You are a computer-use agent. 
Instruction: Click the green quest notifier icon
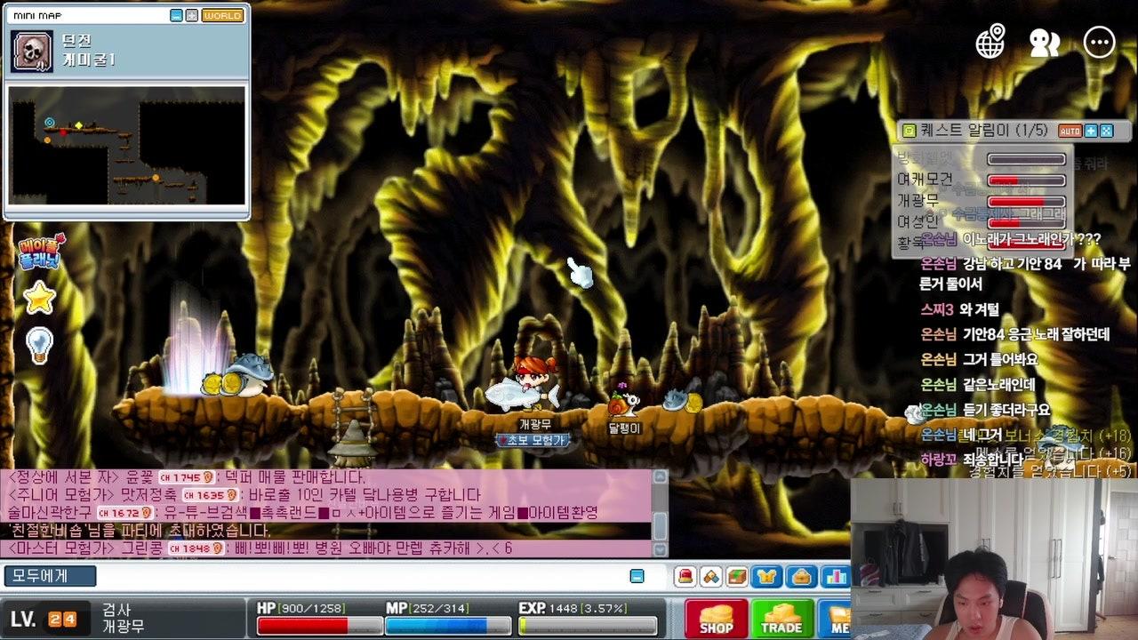[909, 131]
